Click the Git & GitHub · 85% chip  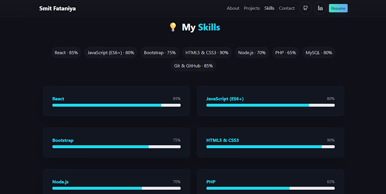(193, 66)
